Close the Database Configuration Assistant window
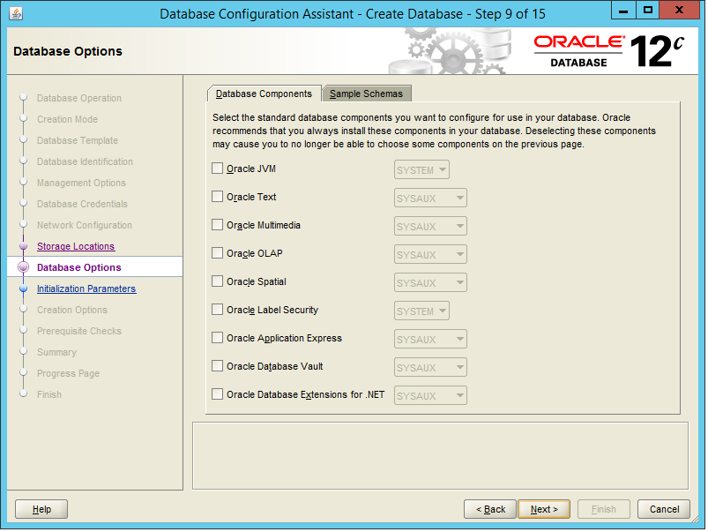Screen dimensions: 708x532 click(679, 10)
